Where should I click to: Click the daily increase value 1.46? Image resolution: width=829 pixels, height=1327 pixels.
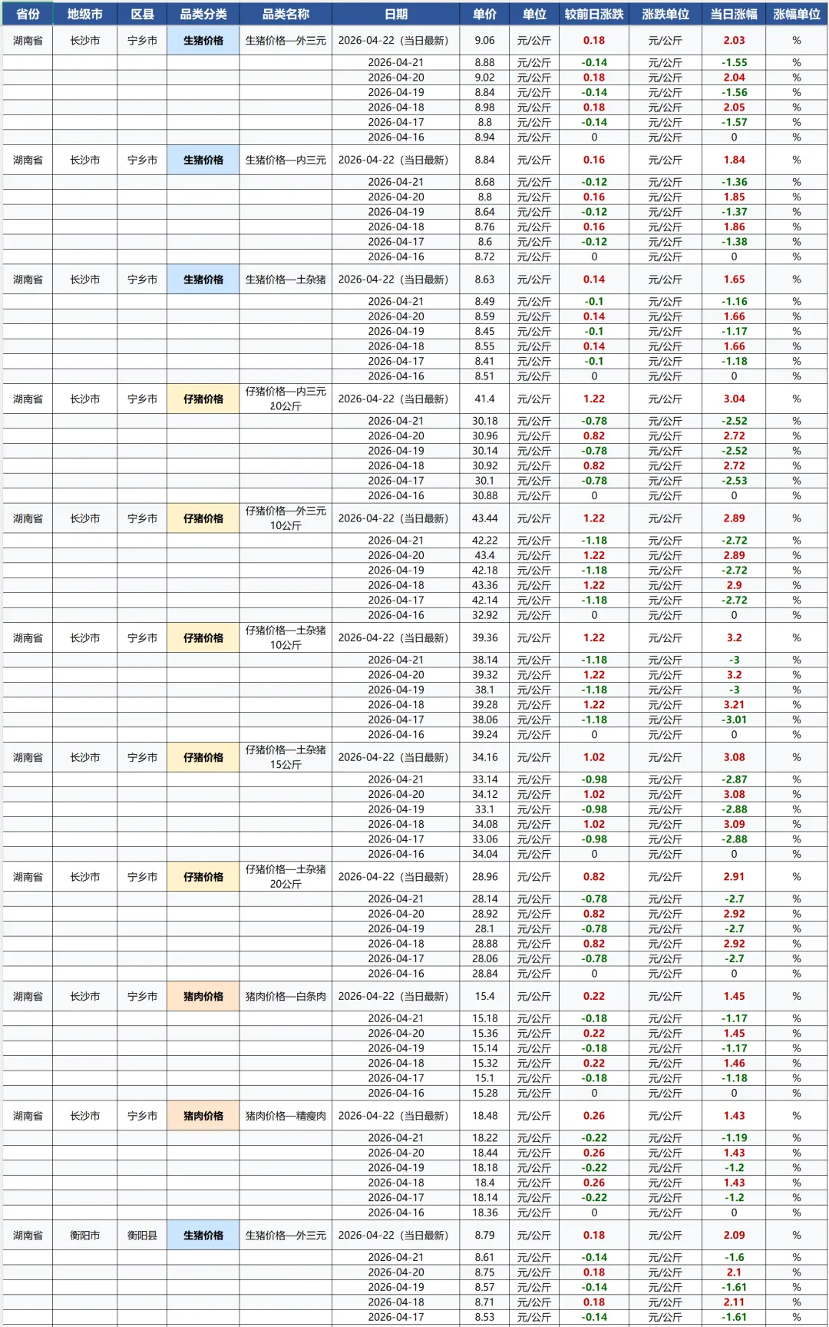click(x=734, y=1063)
